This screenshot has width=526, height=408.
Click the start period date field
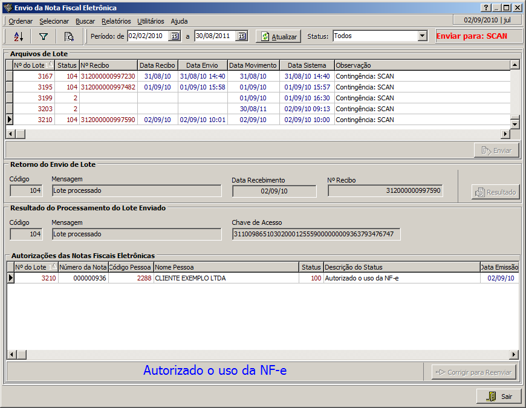tap(148, 36)
